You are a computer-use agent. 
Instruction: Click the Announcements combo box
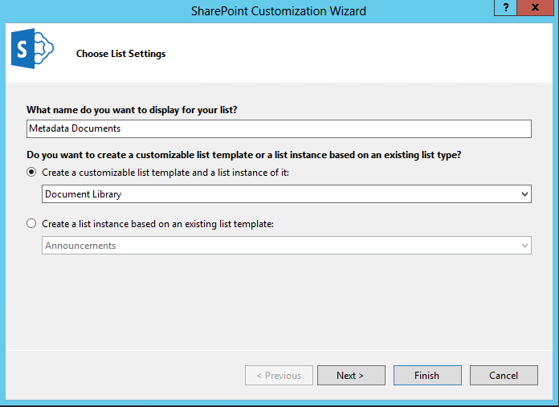[278, 246]
